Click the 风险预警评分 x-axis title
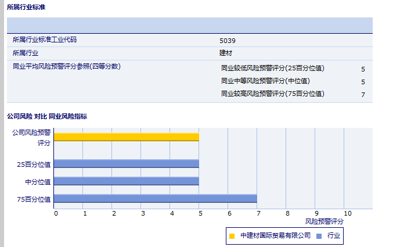Viewport: 393px width, 247px height. pos(324,221)
